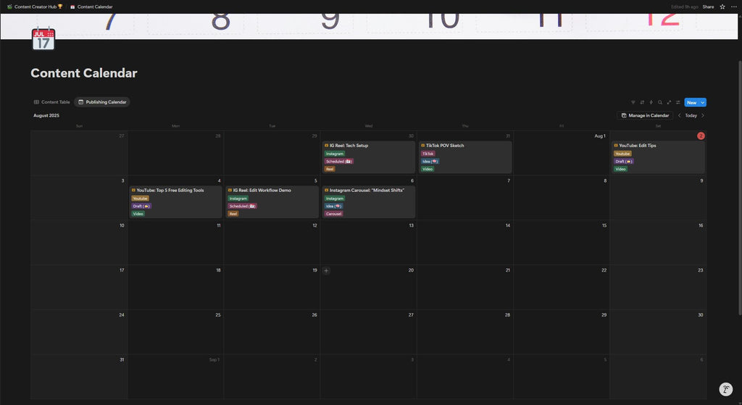The width and height of the screenshot is (742, 405).
Task: Click the Idea tag on TikTok POV Sketch
Action: point(430,162)
